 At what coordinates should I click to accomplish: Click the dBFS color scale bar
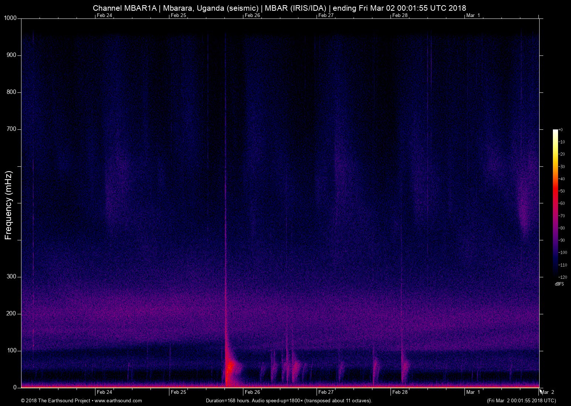[555, 203]
